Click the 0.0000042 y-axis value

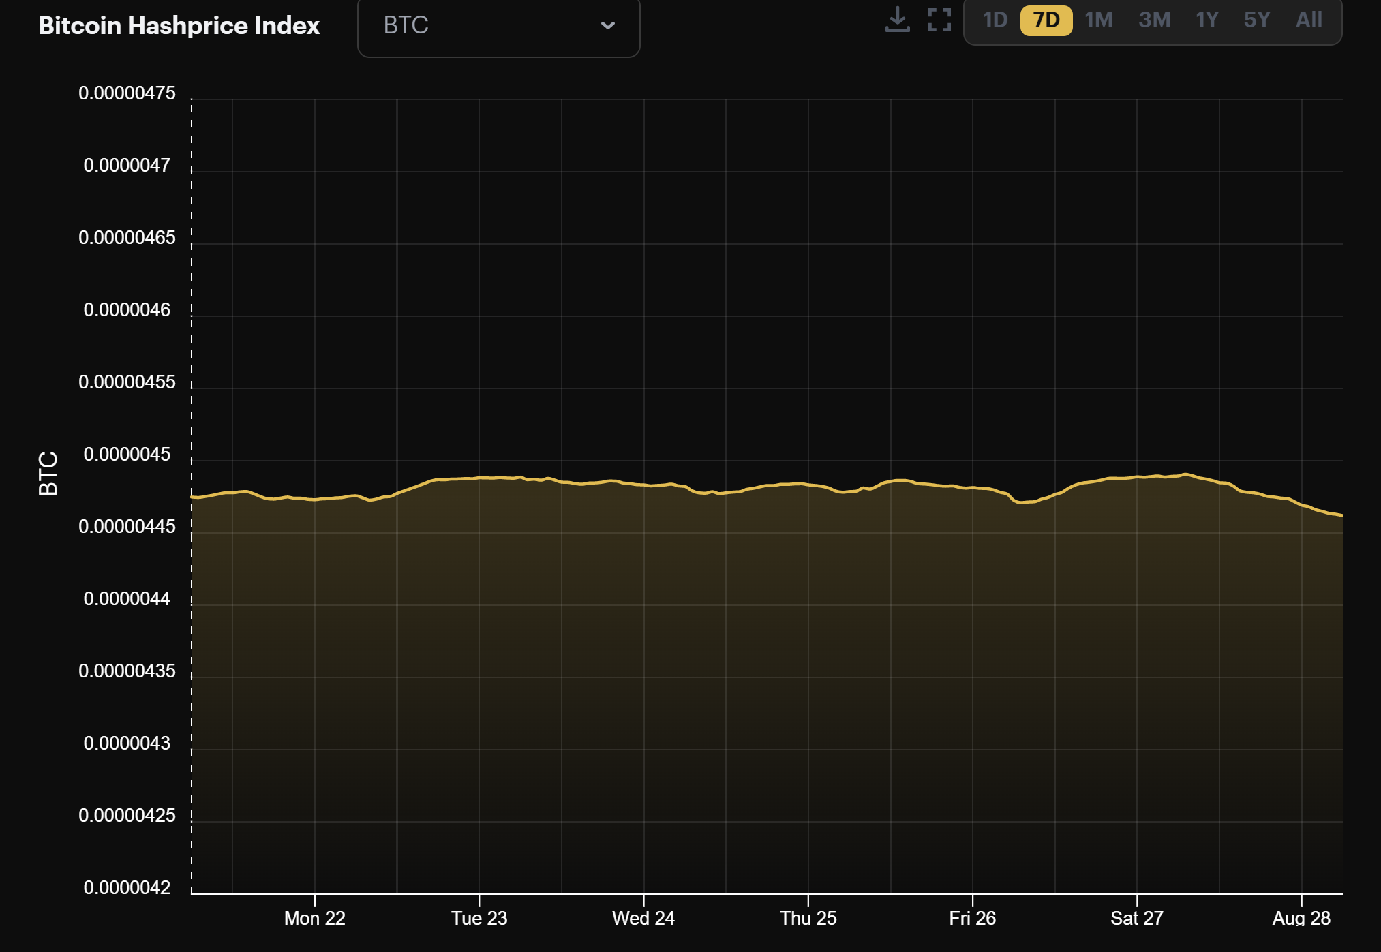click(x=127, y=887)
